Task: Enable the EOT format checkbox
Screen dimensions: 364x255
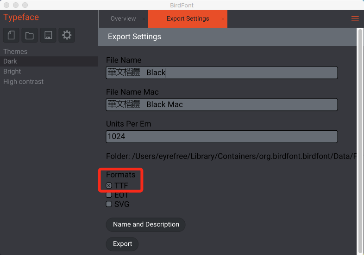Action: coord(109,195)
